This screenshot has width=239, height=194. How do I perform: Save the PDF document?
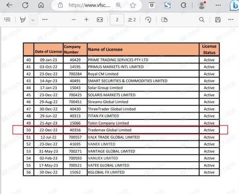[x=218, y=20]
